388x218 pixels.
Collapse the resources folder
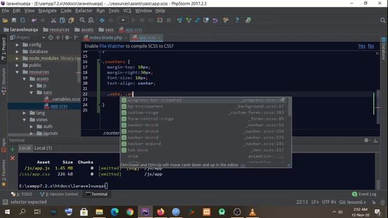17,72
